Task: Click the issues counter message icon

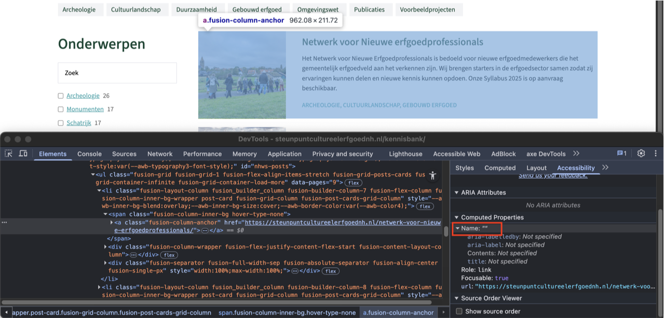Action: click(621, 154)
